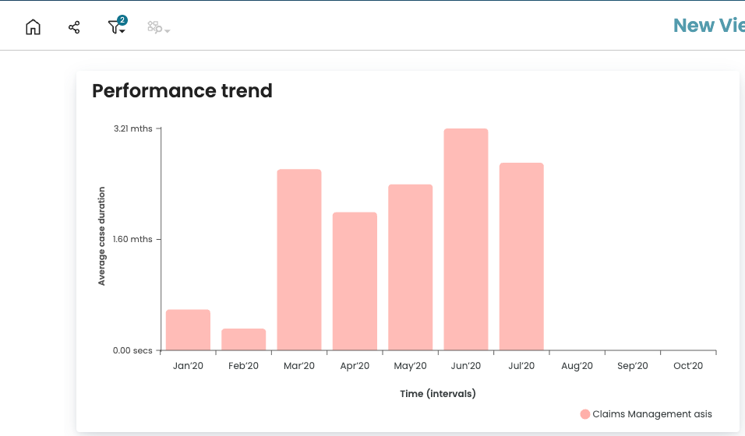Click the Average case duration axis title
This screenshot has height=436, width=745.
102,236
